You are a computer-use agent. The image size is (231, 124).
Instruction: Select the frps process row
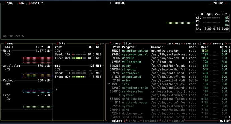[x=168, y=84]
